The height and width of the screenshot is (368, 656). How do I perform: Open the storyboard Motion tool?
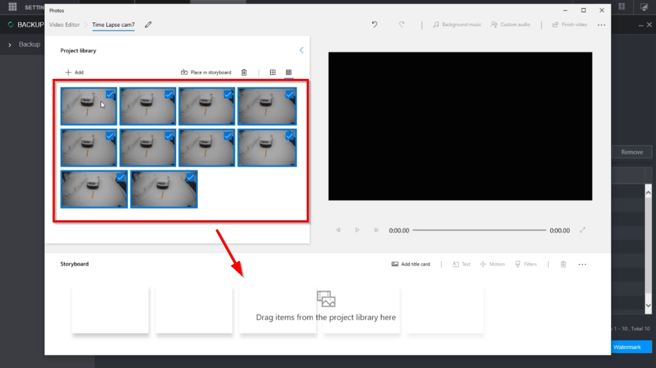click(492, 264)
